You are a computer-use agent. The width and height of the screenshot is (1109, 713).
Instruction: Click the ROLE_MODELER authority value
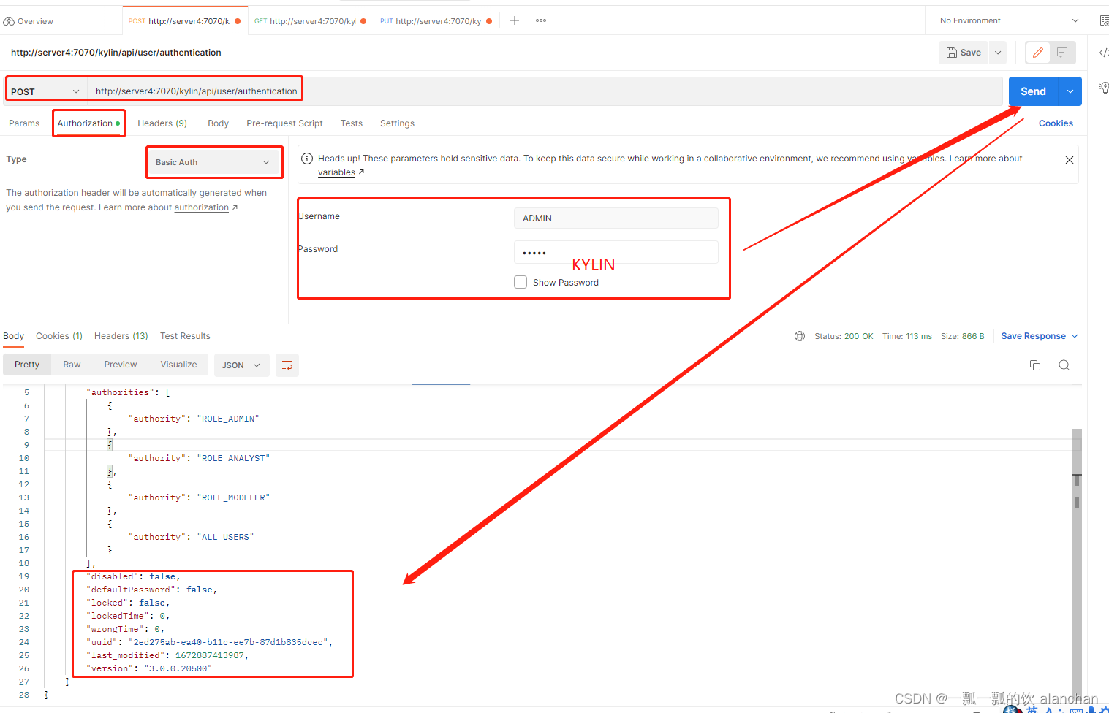[x=233, y=497]
